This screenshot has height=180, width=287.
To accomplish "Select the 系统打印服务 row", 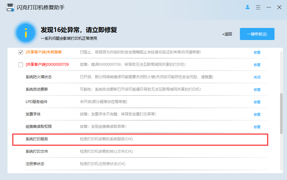I will (x=140, y=139).
